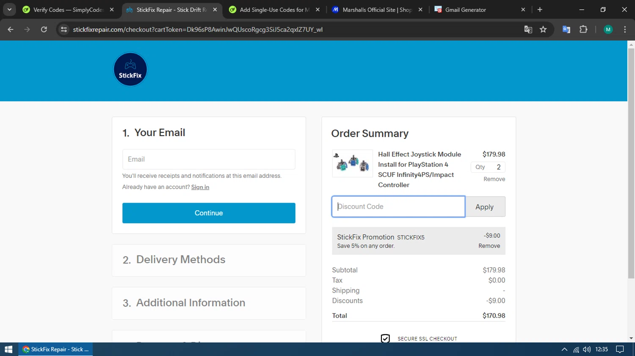This screenshot has height=356, width=635.
Task: Click the secure SSL checkout shield icon
Action: coord(385,339)
